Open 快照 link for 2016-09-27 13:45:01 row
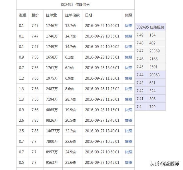 128,120
